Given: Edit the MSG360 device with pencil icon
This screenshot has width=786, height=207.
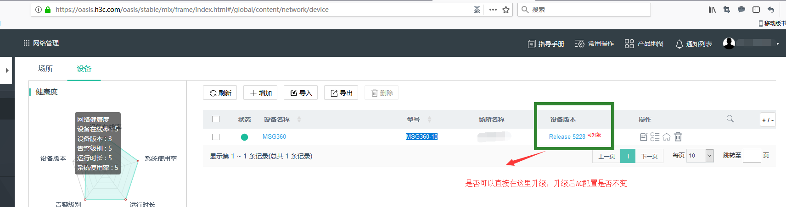Looking at the screenshot, I should 644,137.
